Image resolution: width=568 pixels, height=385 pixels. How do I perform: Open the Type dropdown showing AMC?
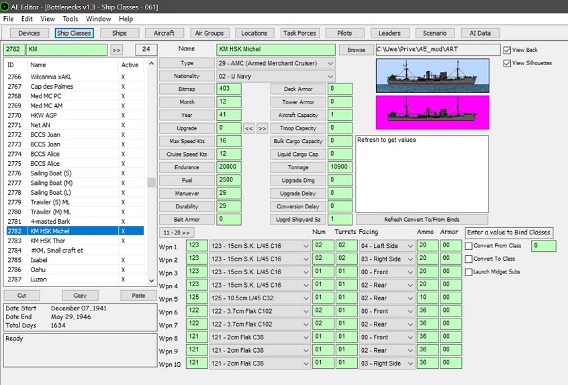(276, 63)
